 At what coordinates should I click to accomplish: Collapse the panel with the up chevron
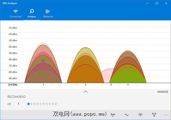pos(85,92)
